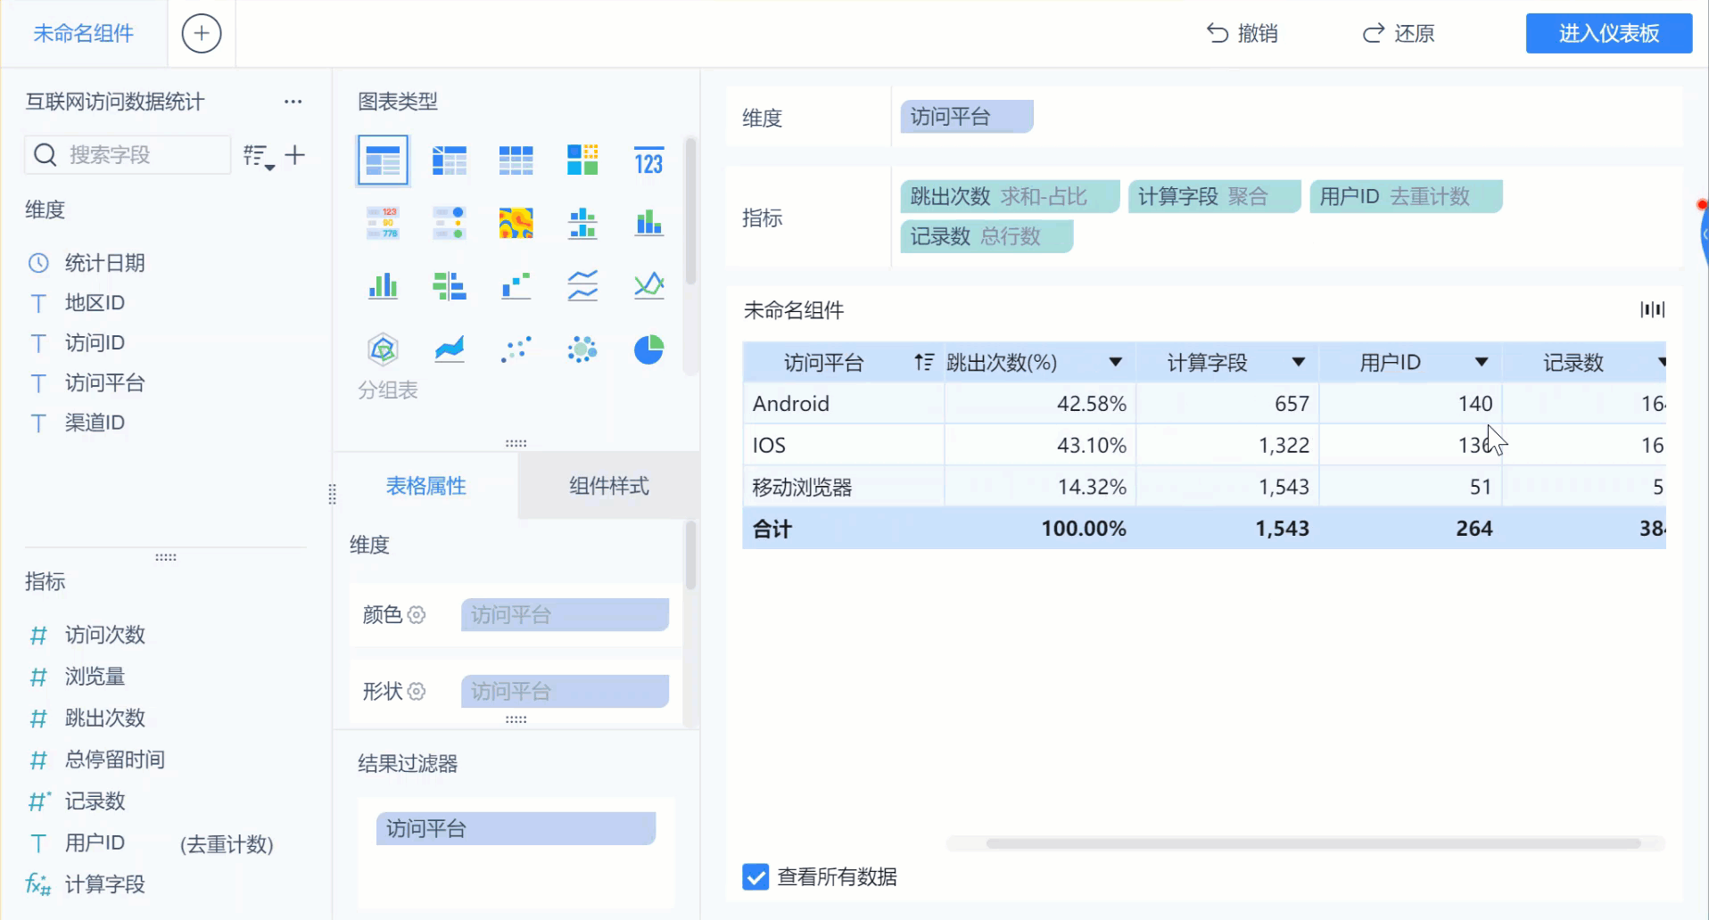The height and width of the screenshot is (920, 1709).
Task: Open the 计算字段 聚合 indicator pill
Action: pos(1214,196)
